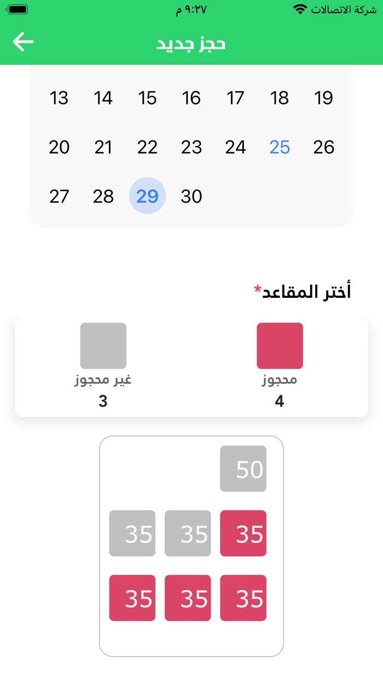Select date 30 on the calendar
The height and width of the screenshot is (680, 383).
191,196
